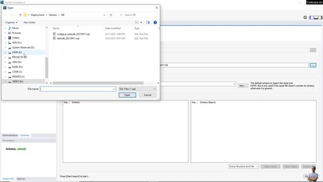Sort files by Type column header
Screen dimensions: 323x182
click(137, 28)
